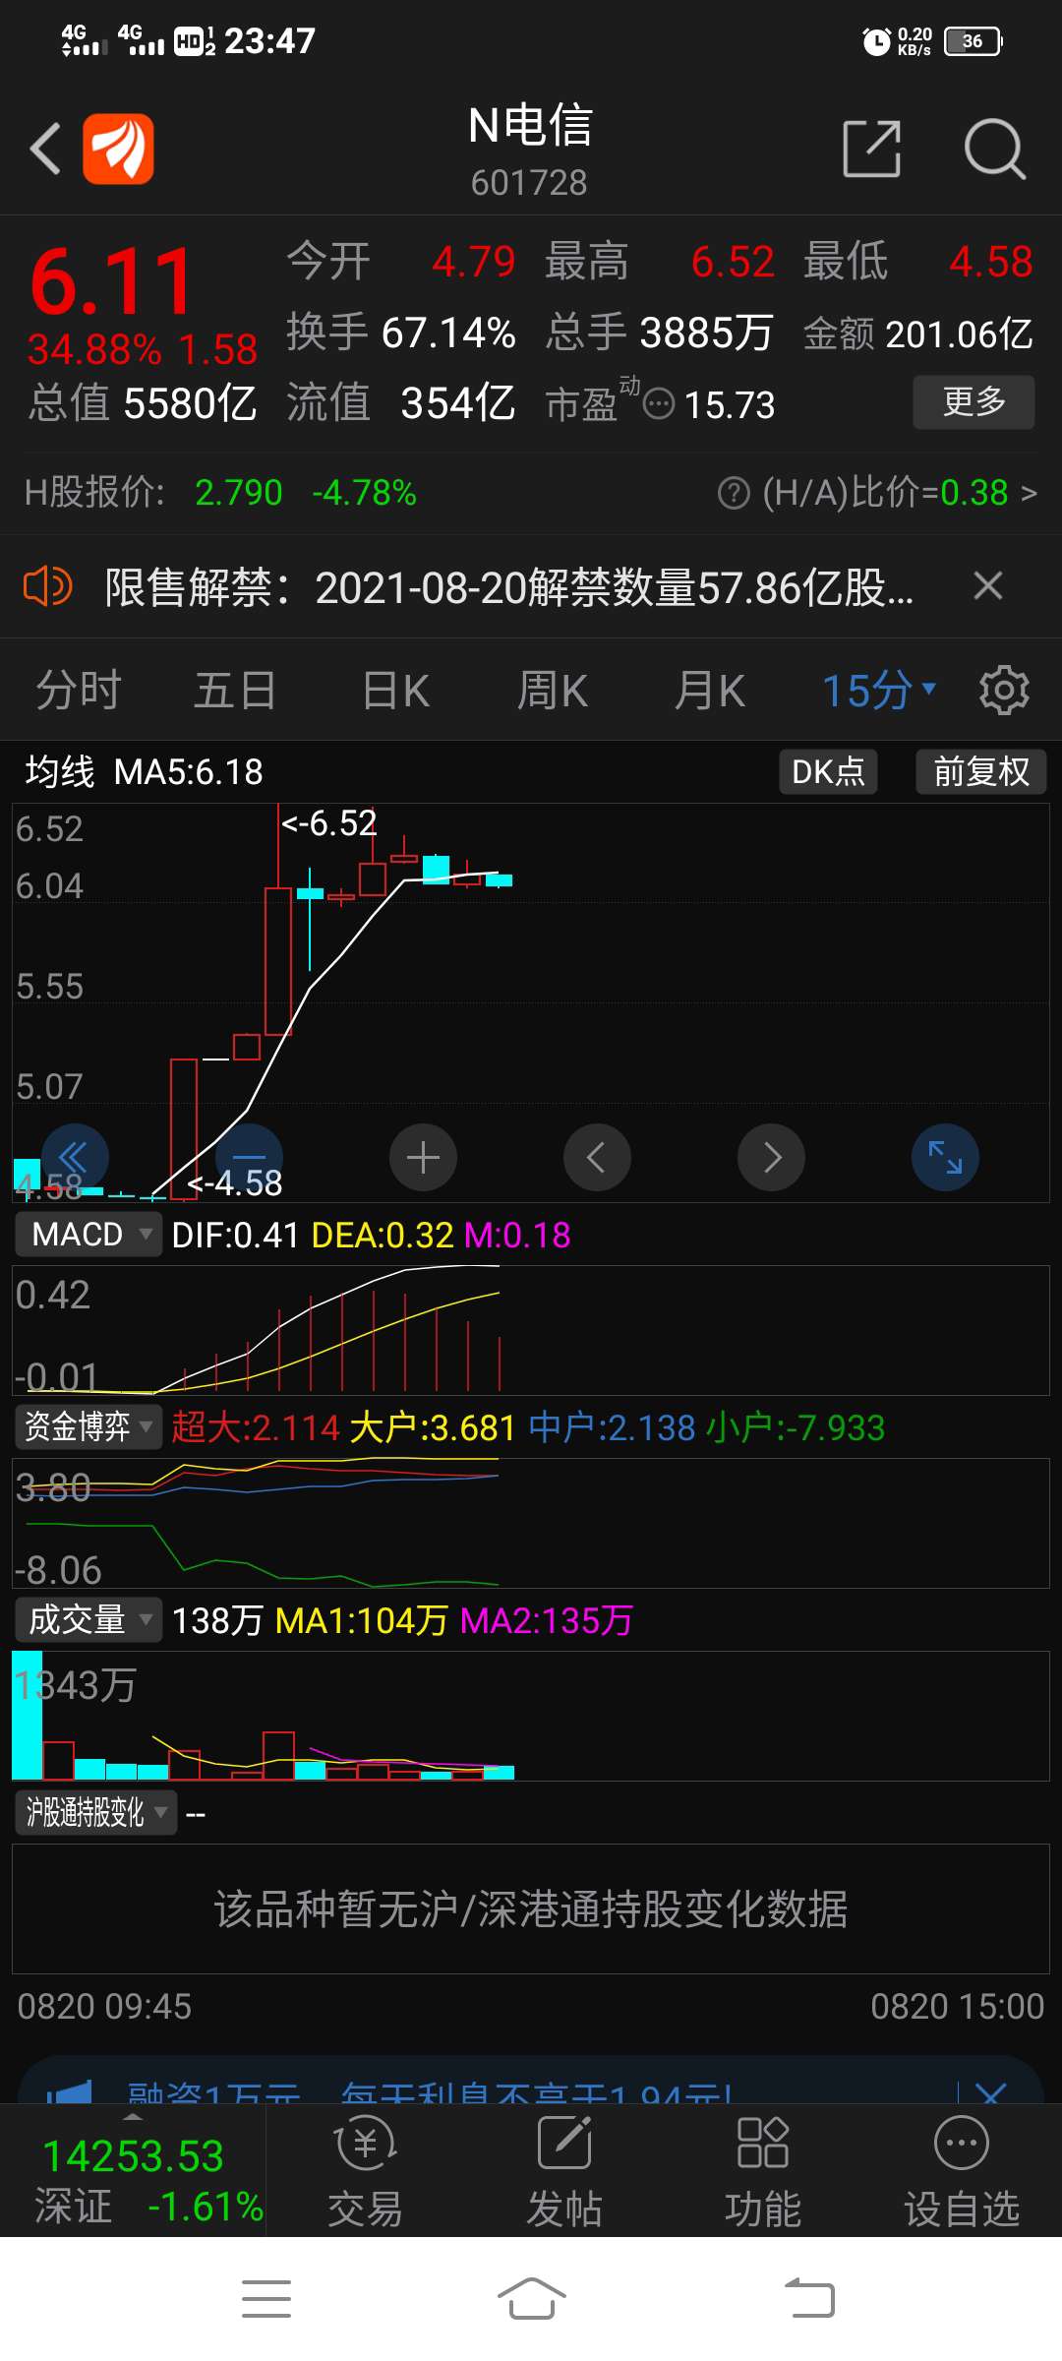Open the 交易 trade icon
Image resolution: width=1062 pixels, height=2361 pixels.
pos(366,2170)
